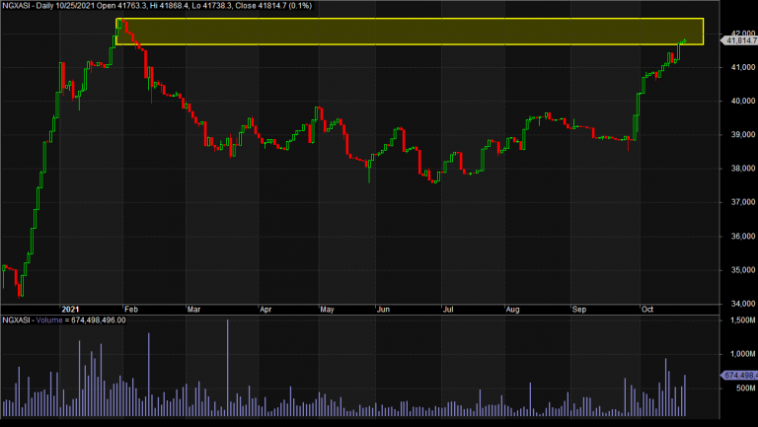The image size is (758, 427).
Task: Select the Aug label on time axis
Action: [x=512, y=310]
